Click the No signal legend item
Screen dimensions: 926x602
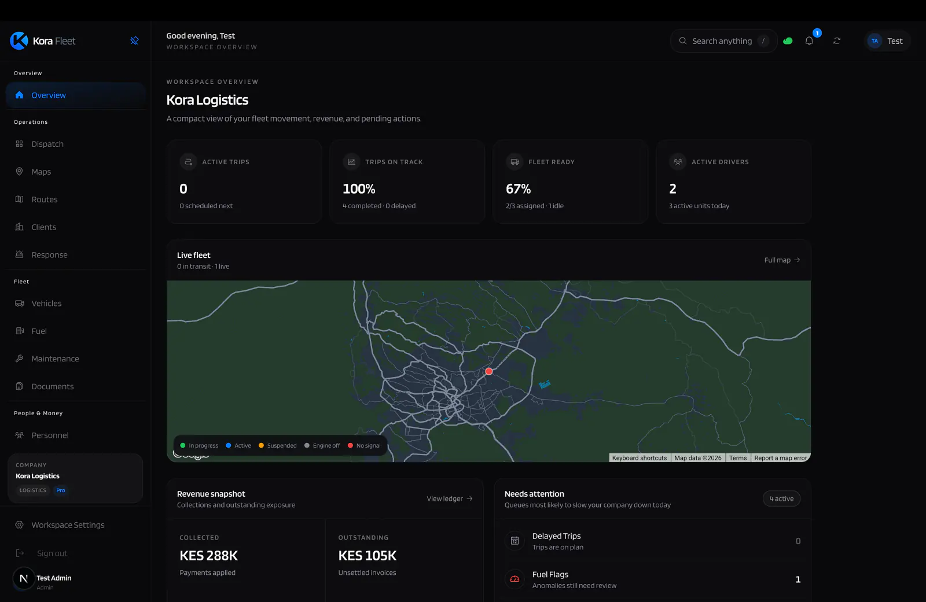click(364, 446)
